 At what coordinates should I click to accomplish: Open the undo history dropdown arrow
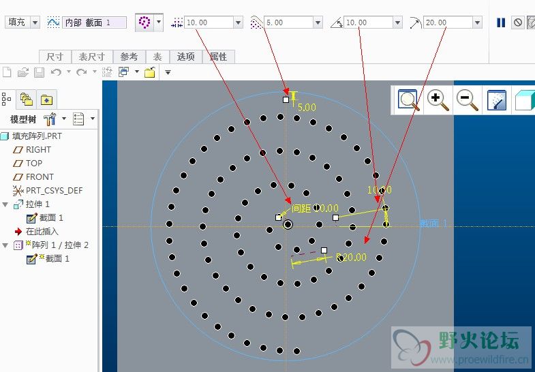click(69, 72)
